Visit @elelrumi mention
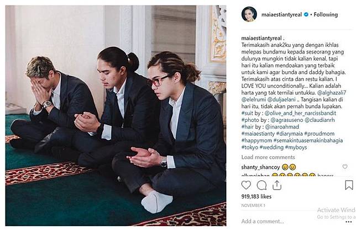Image resolution: width=356 pixels, height=231 pixels. pos(254,99)
